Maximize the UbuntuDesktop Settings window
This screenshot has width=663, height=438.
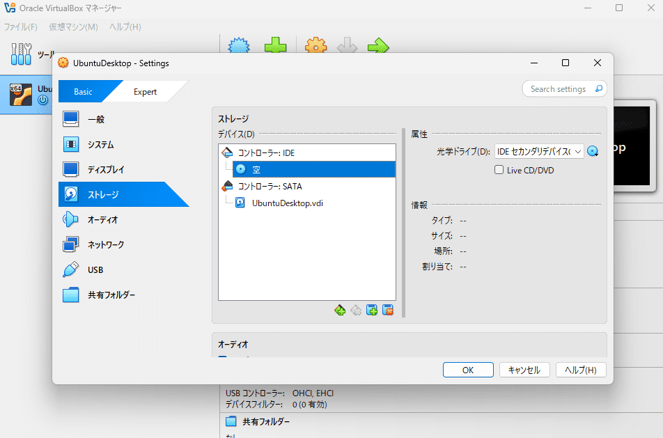pos(565,63)
